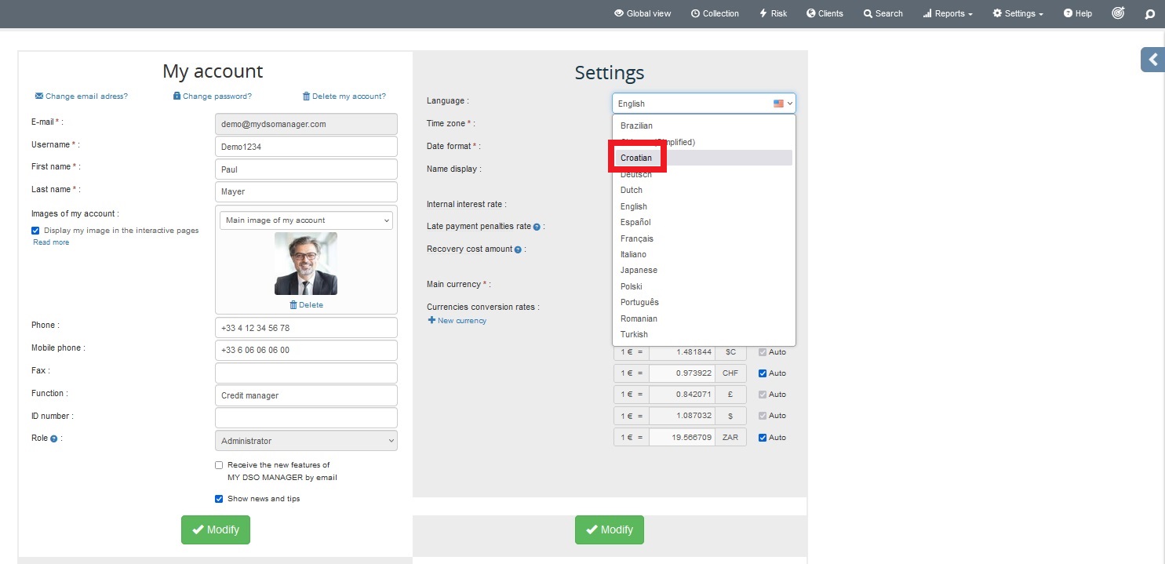The image size is (1165, 564).
Task: Toggle Display my image in interactive pages
Action: coord(35,231)
